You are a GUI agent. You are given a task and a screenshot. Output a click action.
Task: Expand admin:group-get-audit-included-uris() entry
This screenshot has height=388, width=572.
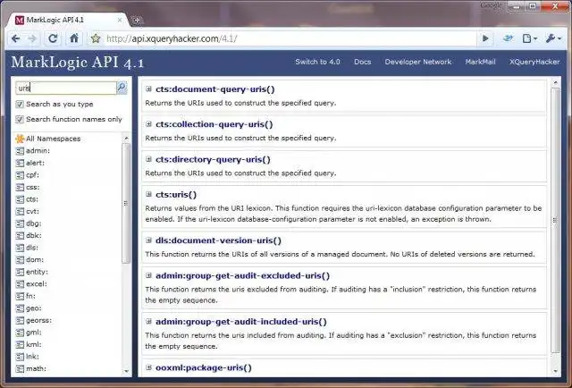[x=148, y=321]
